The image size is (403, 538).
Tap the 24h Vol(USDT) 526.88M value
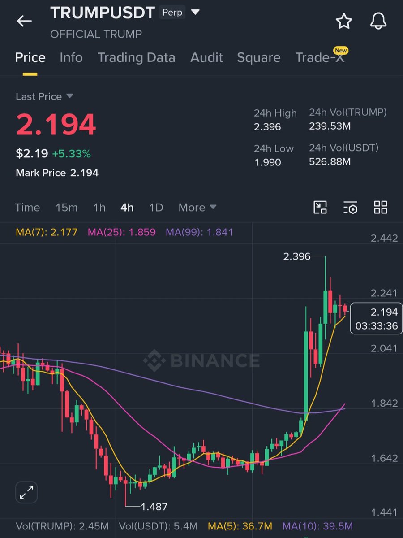[x=330, y=161]
